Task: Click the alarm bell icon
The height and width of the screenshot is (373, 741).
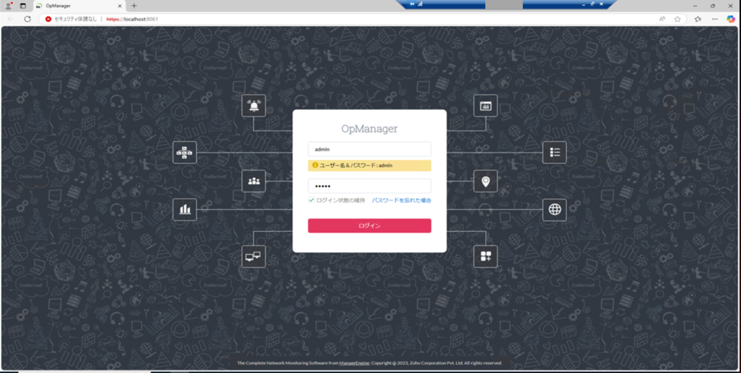Action: coord(254,106)
